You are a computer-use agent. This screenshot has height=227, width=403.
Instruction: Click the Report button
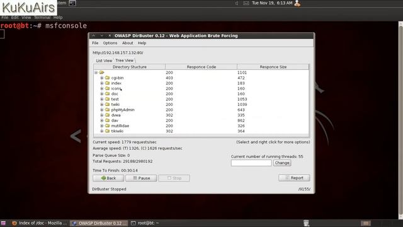click(x=294, y=178)
